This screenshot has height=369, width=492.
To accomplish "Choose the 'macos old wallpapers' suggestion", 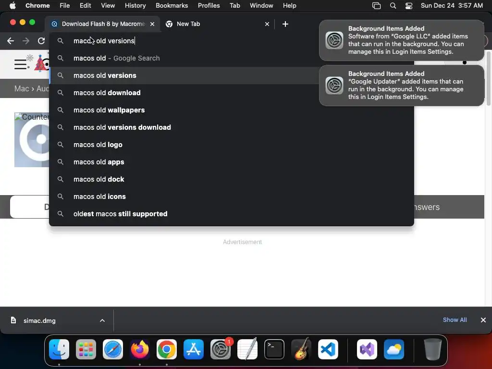I will click(232, 110).
